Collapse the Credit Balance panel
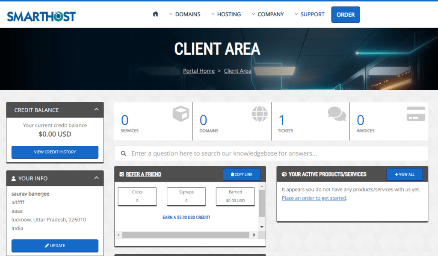The height and width of the screenshot is (256, 438). [x=96, y=110]
